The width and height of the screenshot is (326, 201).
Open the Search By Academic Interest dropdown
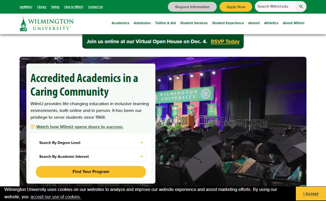click(91, 156)
